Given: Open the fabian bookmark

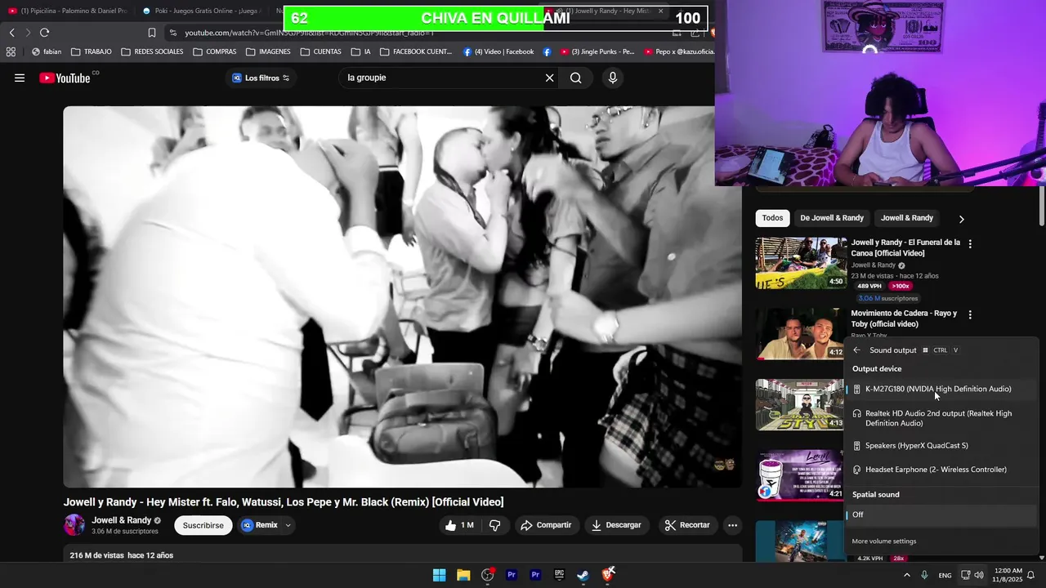Looking at the screenshot, I should tap(47, 51).
